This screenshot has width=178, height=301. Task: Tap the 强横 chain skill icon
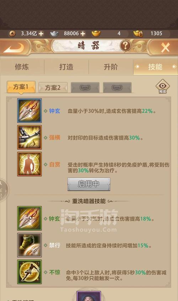(29, 137)
